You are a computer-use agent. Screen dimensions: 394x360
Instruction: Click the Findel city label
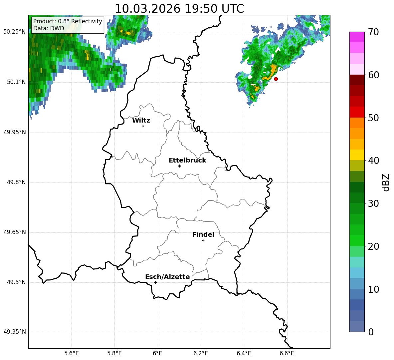pos(203,234)
